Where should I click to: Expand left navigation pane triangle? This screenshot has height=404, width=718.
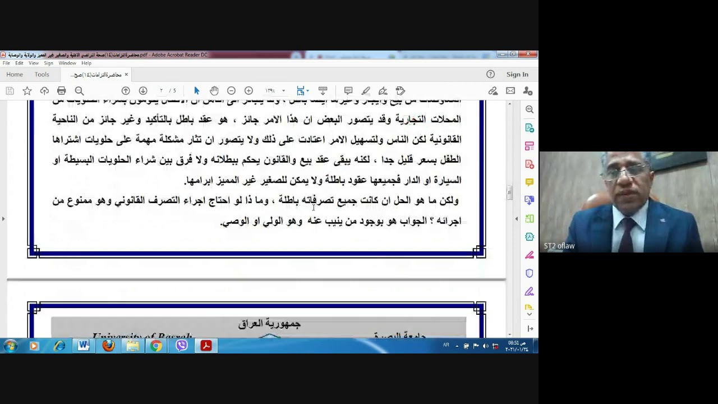(x=3, y=219)
